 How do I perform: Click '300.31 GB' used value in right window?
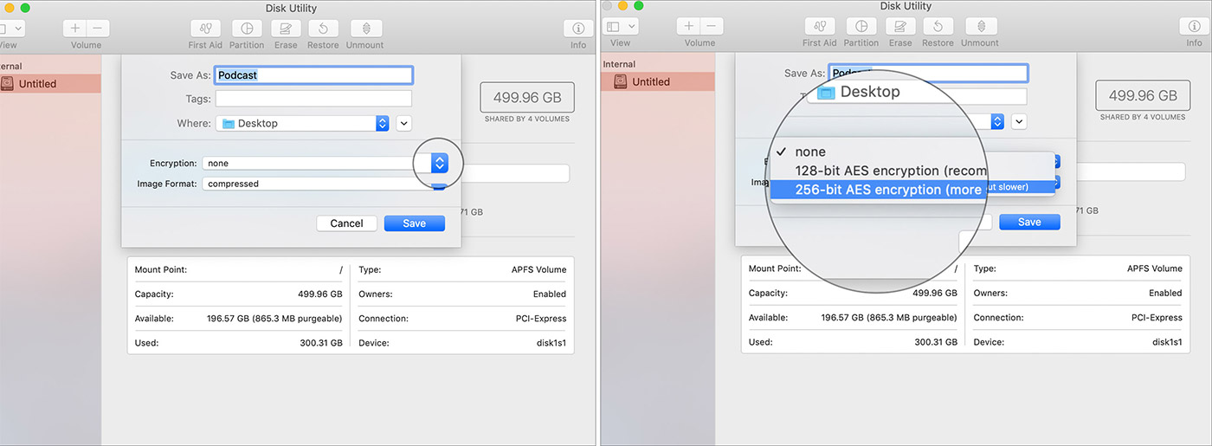tap(936, 342)
